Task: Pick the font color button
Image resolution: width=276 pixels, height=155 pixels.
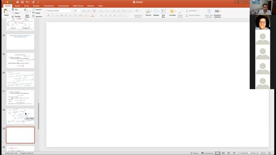Action: 92,15
